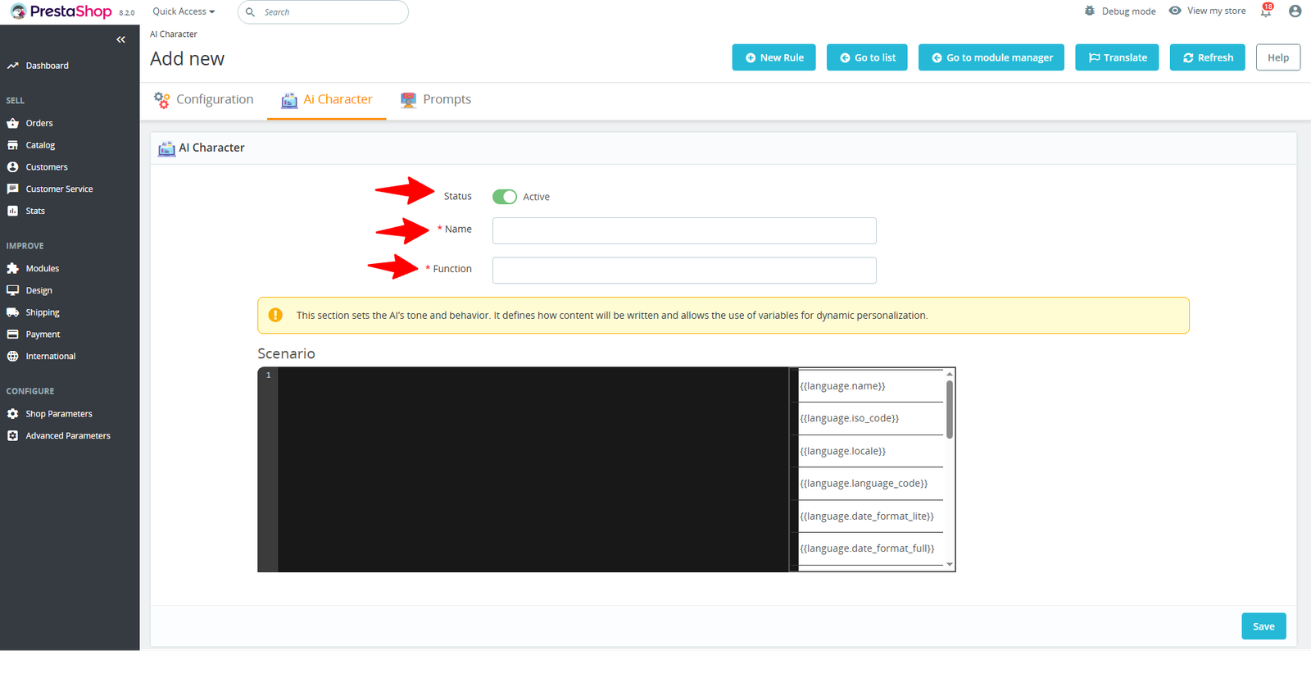1311x678 pixels.
Task: Open Catalog in the sidebar
Action: (x=40, y=145)
